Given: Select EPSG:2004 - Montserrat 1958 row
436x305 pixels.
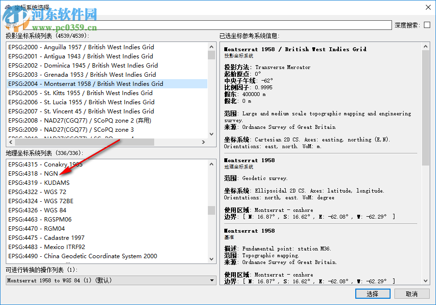Looking at the screenshot, I should click(x=107, y=84).
